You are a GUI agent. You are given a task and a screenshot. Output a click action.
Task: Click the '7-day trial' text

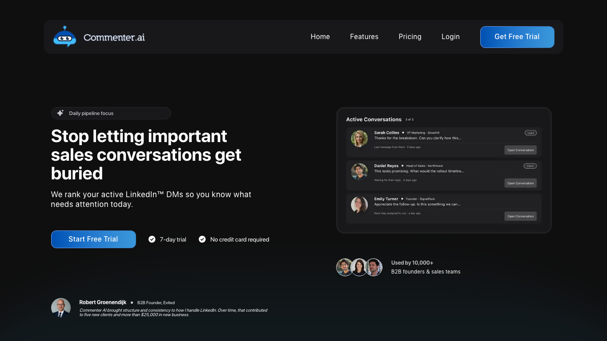pyautogui.click(x=173, y=239)
